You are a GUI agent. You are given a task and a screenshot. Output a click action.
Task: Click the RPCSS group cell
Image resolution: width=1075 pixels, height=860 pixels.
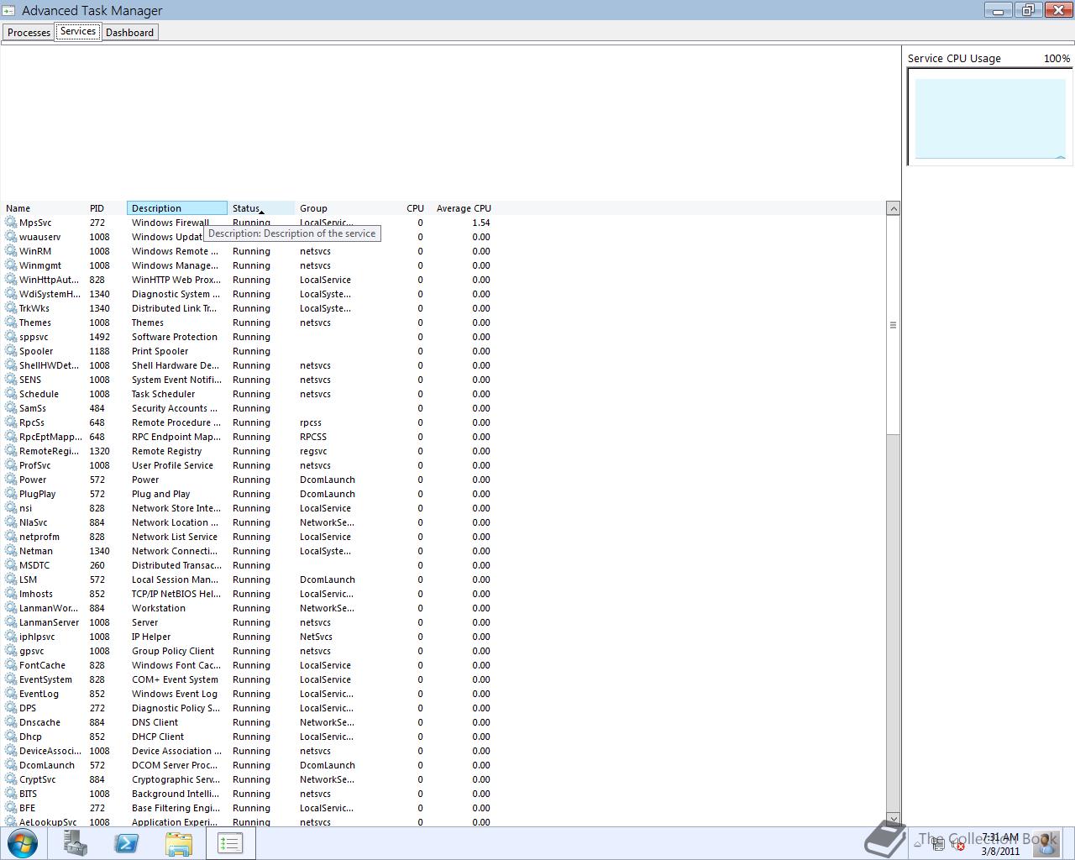coord(313,437)
